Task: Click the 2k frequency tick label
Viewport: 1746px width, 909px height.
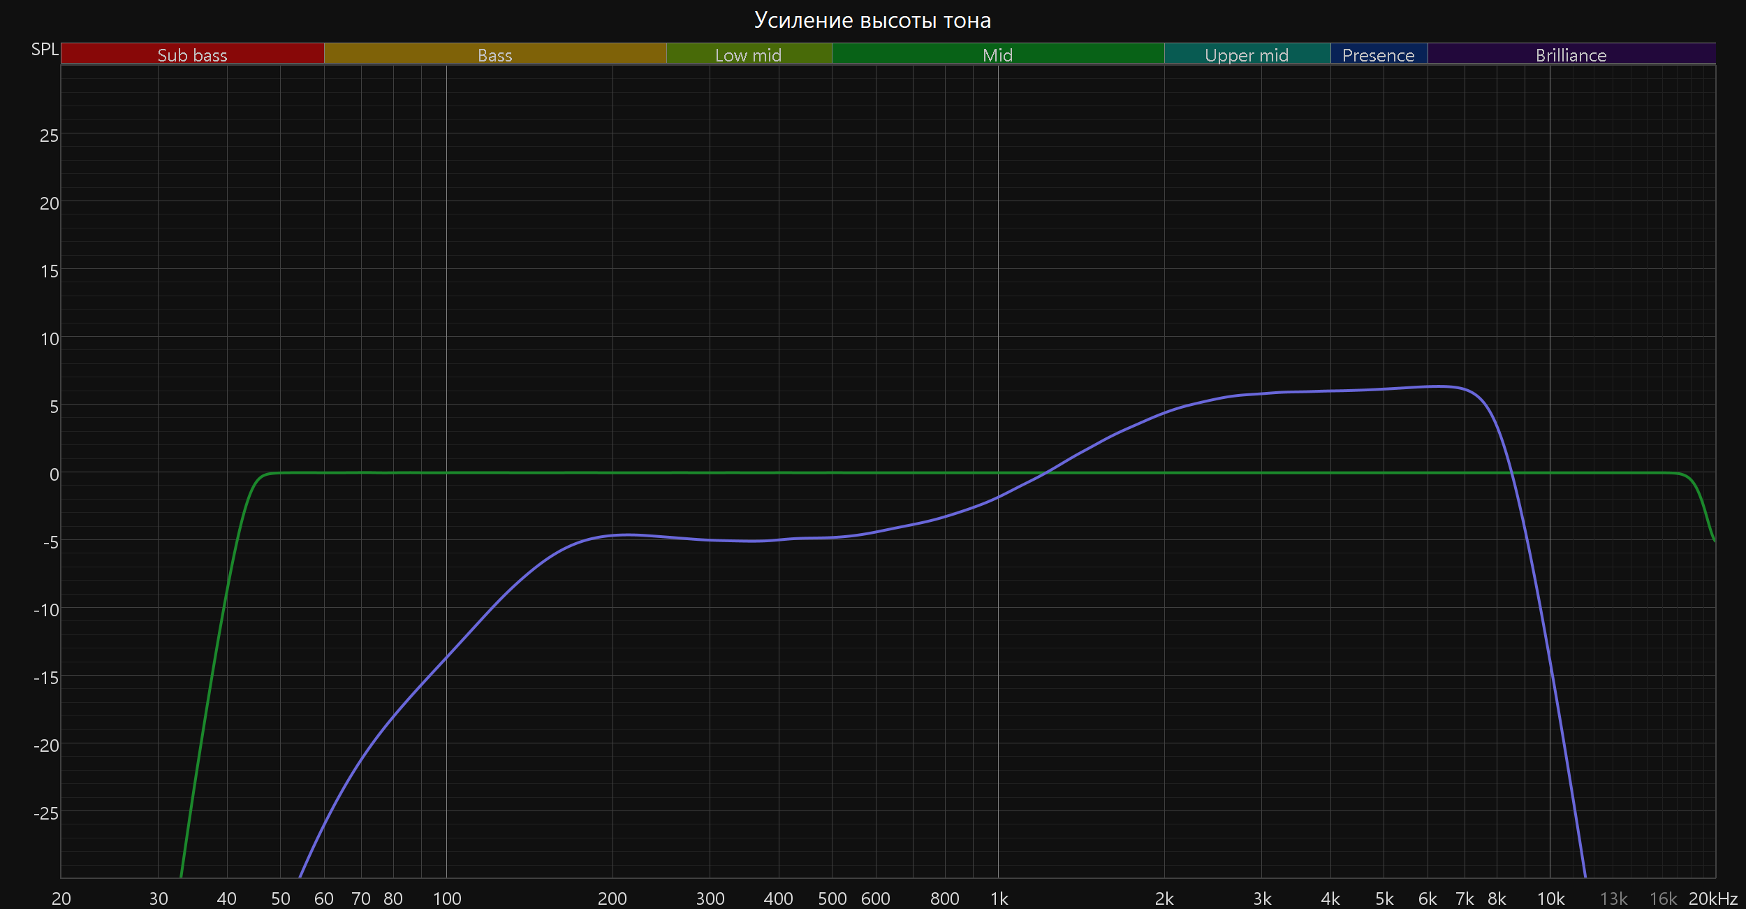Action: (x=1164, y=899)
